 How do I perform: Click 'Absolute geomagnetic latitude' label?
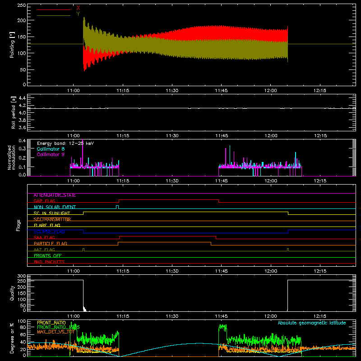pyautogui.click(x=312, y=323)
